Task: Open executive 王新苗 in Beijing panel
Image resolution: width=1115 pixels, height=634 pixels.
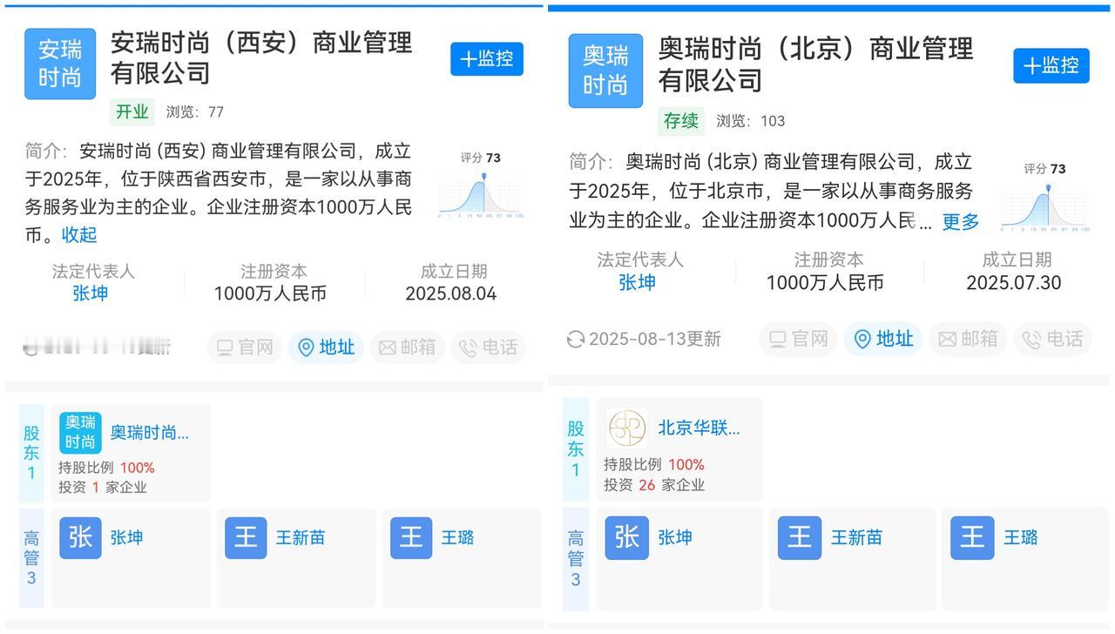Action: coord(856,537)
